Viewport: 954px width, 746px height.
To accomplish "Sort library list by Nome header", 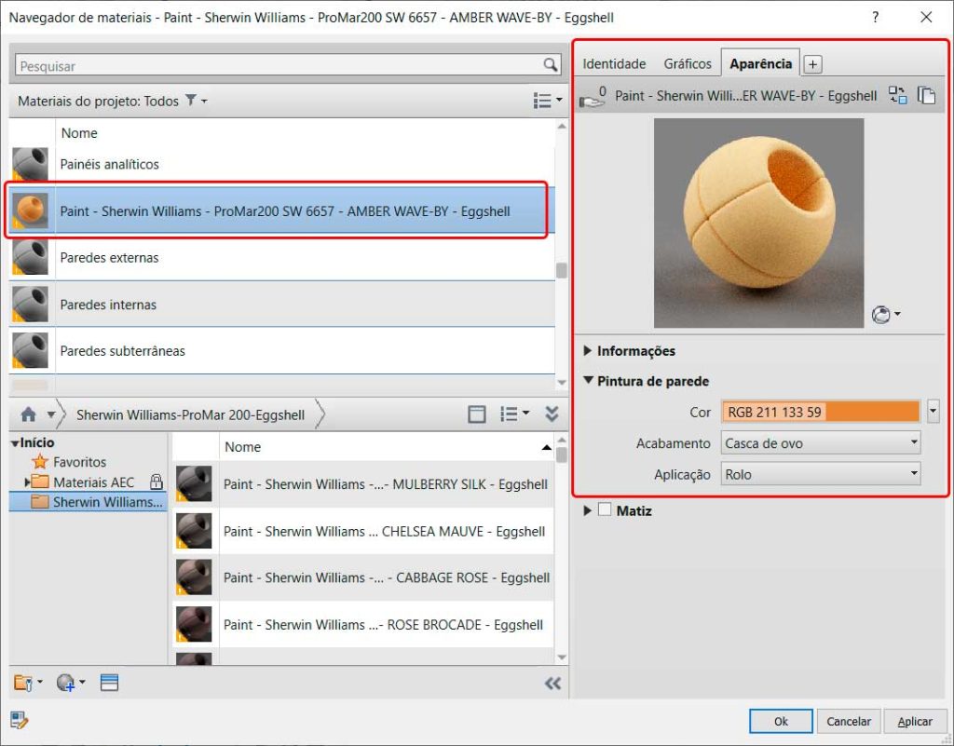I will [387, 447].
